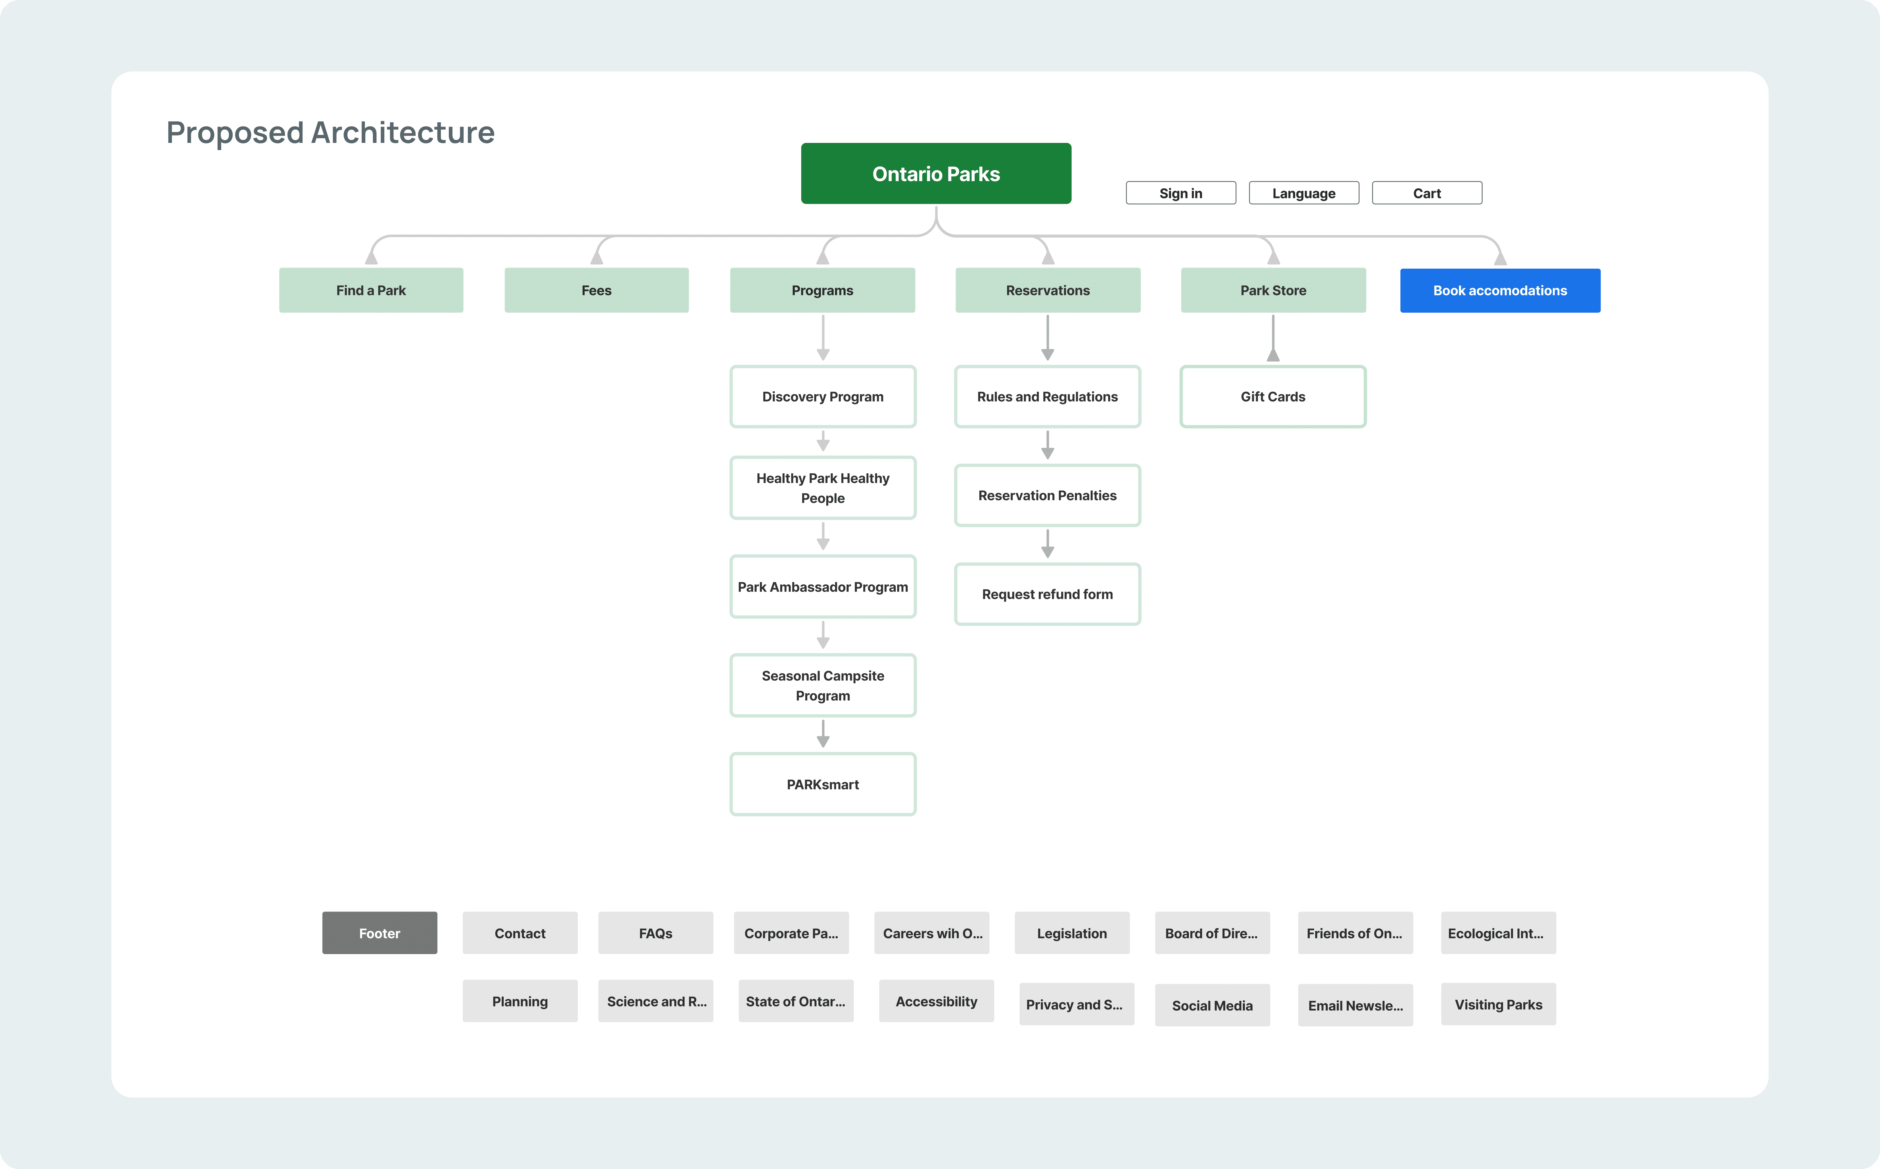Image resolution: width=1880 pixels, height=1169 pixels.
Task: Click the Fees navigation node
Action: 596,291
